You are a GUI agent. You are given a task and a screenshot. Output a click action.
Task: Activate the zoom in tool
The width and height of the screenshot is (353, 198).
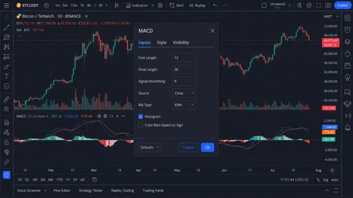[7, 109]
